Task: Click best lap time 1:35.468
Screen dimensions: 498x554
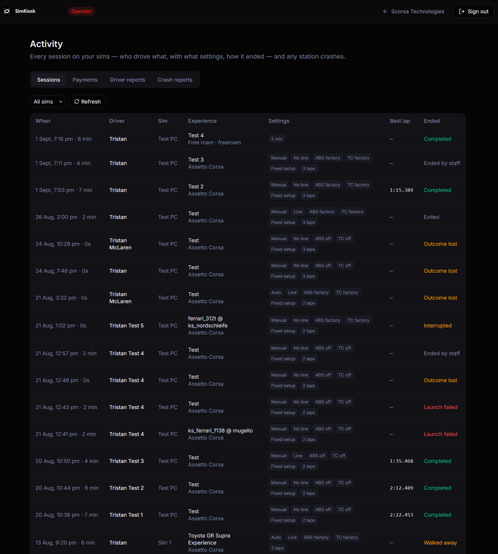Action: pyautogui.click(x=401, y=461)
